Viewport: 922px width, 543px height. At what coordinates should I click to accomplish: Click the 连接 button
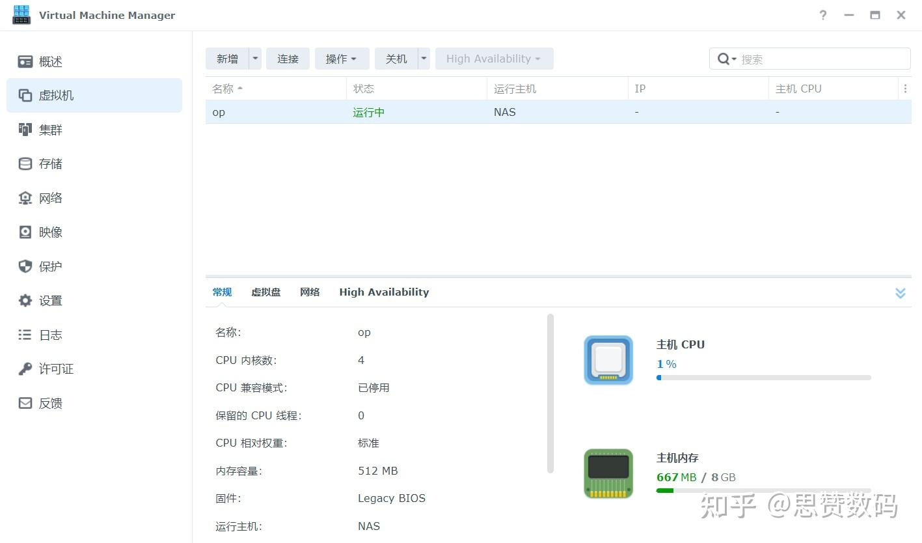[x=288, y=59]
